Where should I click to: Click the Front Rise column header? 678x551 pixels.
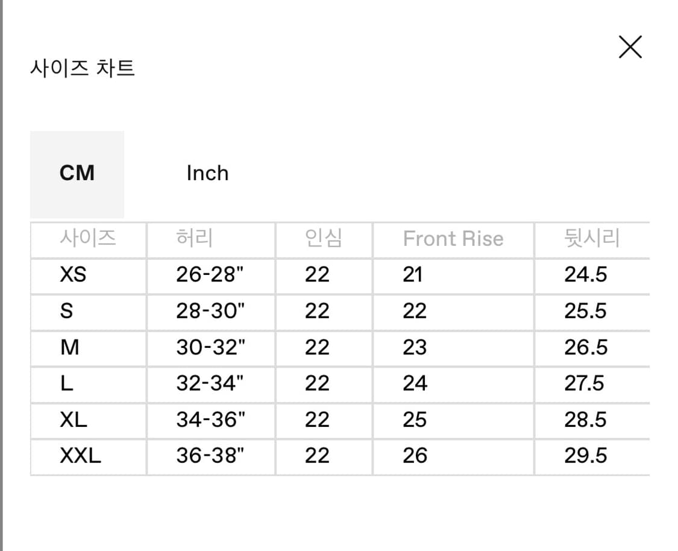(453, 239)
